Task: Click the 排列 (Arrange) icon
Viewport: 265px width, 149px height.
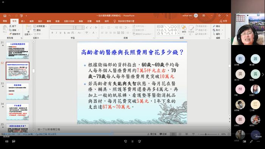Action: [x=184, y=29]
